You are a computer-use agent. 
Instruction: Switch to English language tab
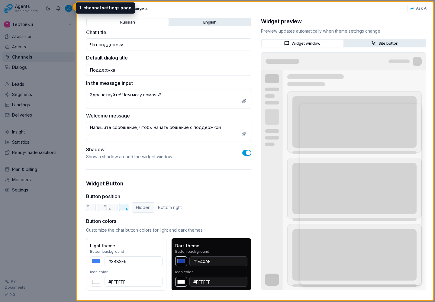pos(210,22)
